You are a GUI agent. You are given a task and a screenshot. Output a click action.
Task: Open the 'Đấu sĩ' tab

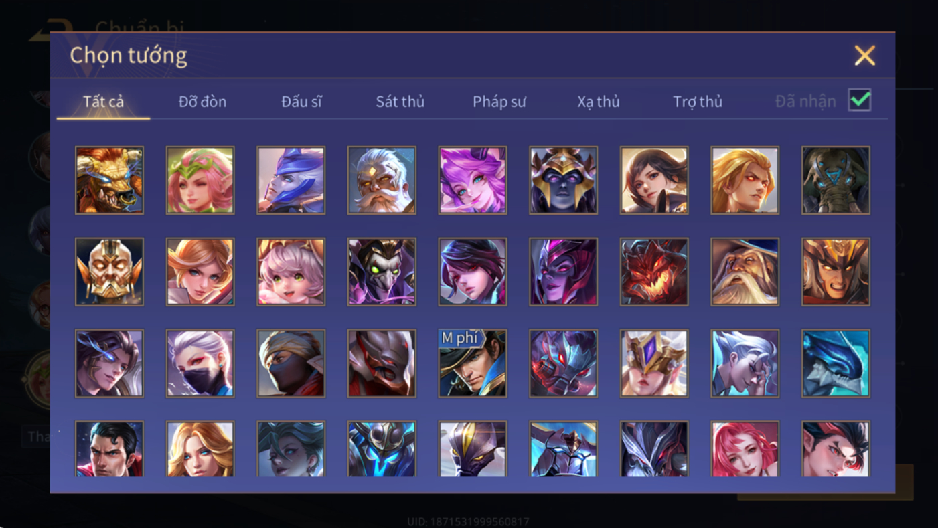[x=301, y=102]
